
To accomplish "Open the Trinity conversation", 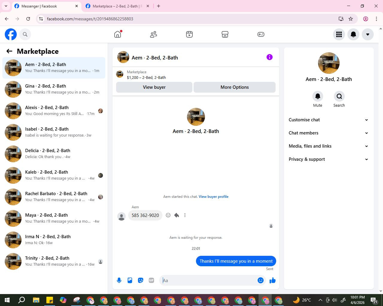I will [54, 261].
